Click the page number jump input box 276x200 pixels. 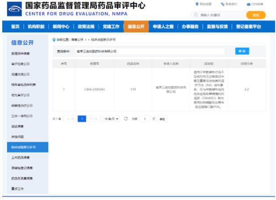coord(145,119)
